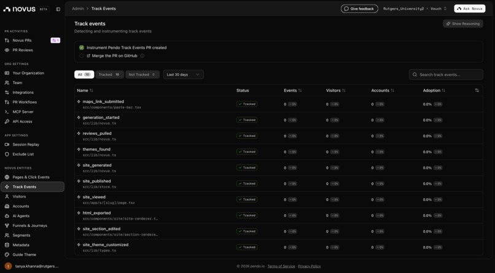Click the PR Reviews eye icon
The width and height of the screenshot is (495, 273).
click(x=7, y=50)
